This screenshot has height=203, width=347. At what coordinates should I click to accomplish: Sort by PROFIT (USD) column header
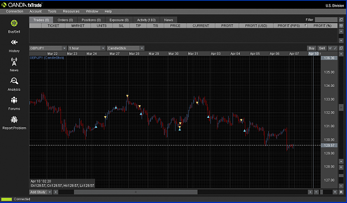257,26
